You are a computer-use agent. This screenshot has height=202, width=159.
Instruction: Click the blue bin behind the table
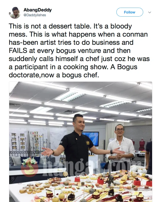(x=103, y=166)
